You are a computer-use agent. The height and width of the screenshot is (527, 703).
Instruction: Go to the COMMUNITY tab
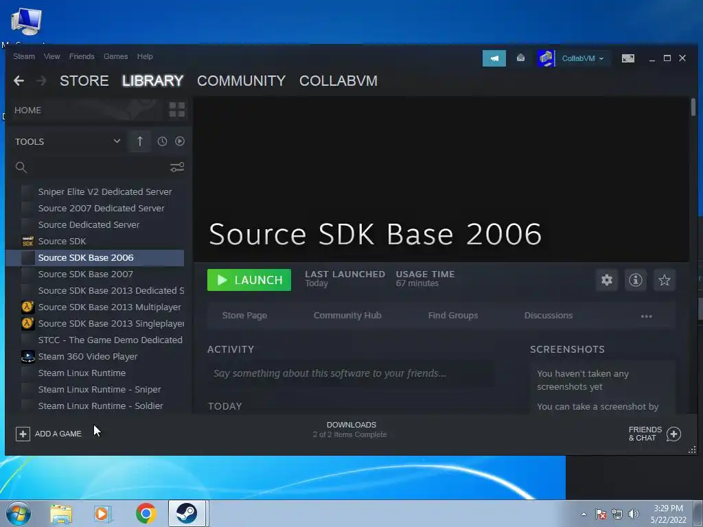coord(241,81)
